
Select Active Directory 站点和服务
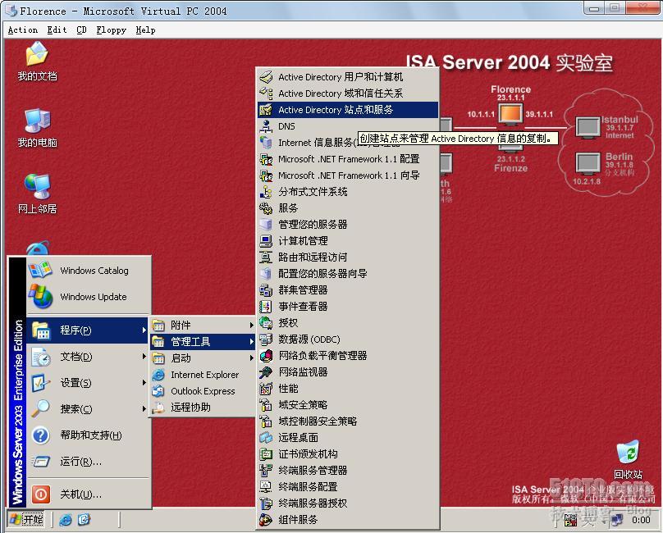(x=348, y=110)
